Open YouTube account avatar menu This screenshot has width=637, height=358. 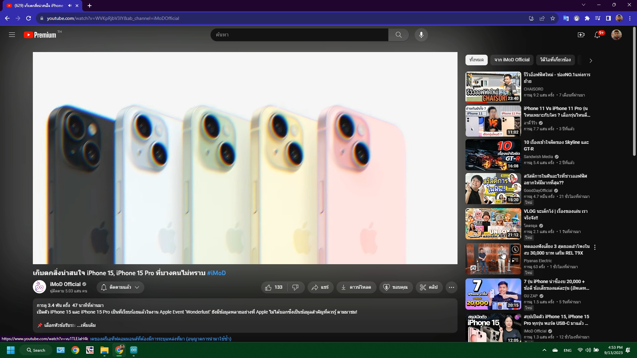(616, 35)
